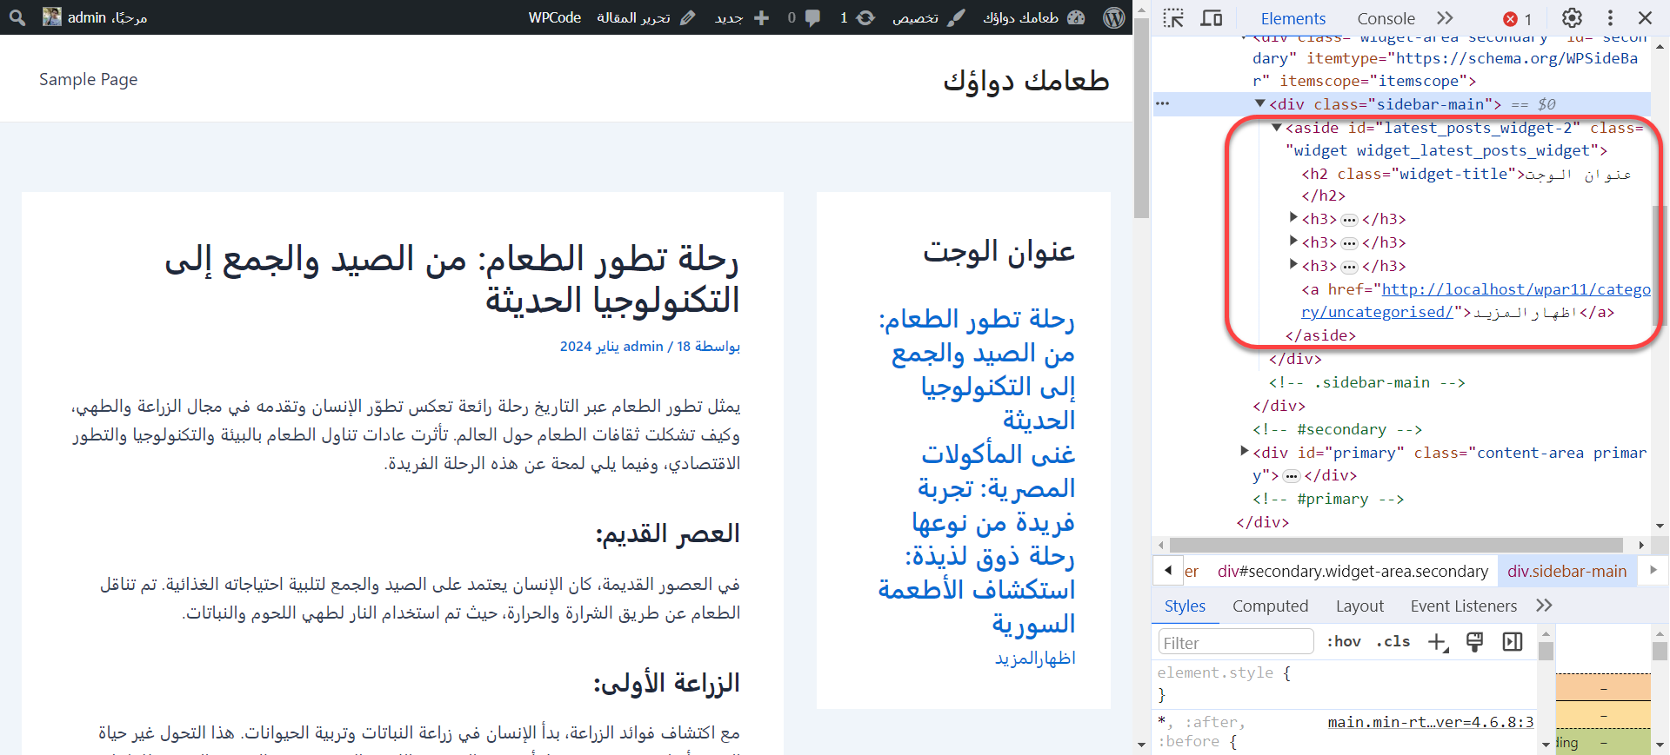The image size is (1670, 755).
Task: Open the DevTools three-dot options menu
Action: coord(1610,18)
